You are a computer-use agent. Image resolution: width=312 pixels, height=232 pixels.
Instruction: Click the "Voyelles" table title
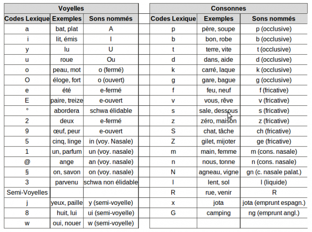[x=71, y=8]
